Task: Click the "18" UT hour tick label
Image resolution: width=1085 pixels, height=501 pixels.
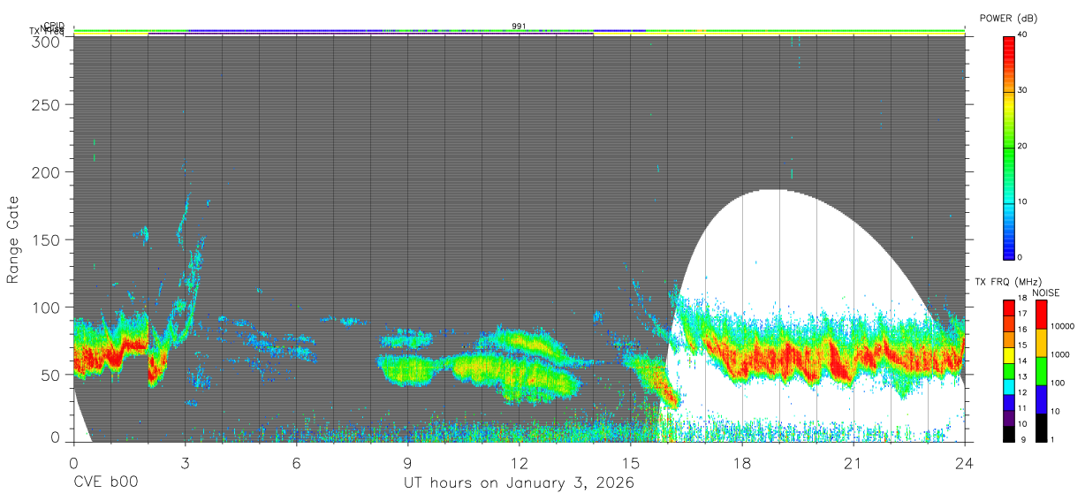Action: [x=742, y=463]
